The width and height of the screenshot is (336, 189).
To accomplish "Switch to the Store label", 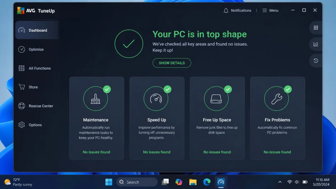I will tap(33, 87).
